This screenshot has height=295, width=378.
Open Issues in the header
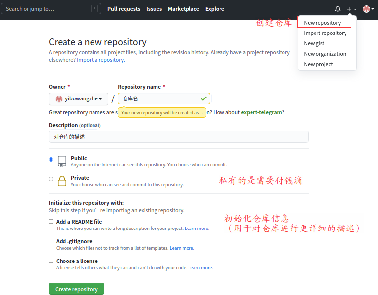tap(154, 9)
